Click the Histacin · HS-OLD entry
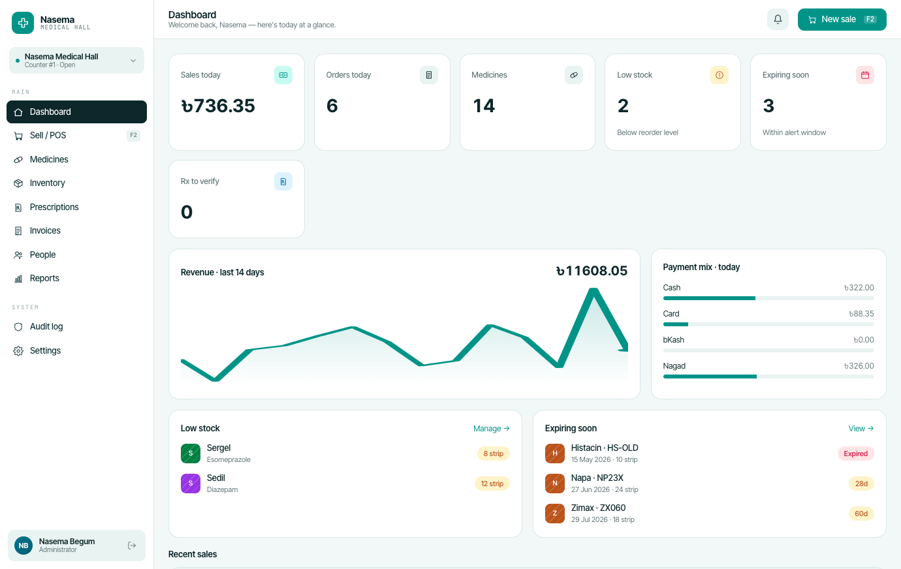The width and height of the screenshot is (901, 569). click(x=710, y=454)
